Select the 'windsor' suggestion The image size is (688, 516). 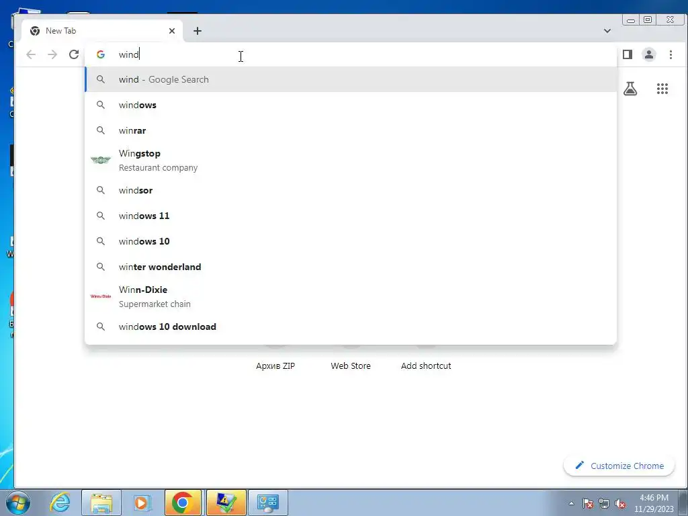(x=351, y=190)
